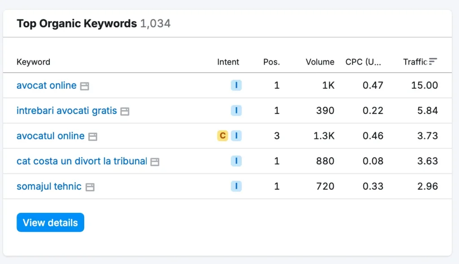Open the somajul tehnic keyword link
Viewport: 459px width, 264px height.
click(49, 186)
